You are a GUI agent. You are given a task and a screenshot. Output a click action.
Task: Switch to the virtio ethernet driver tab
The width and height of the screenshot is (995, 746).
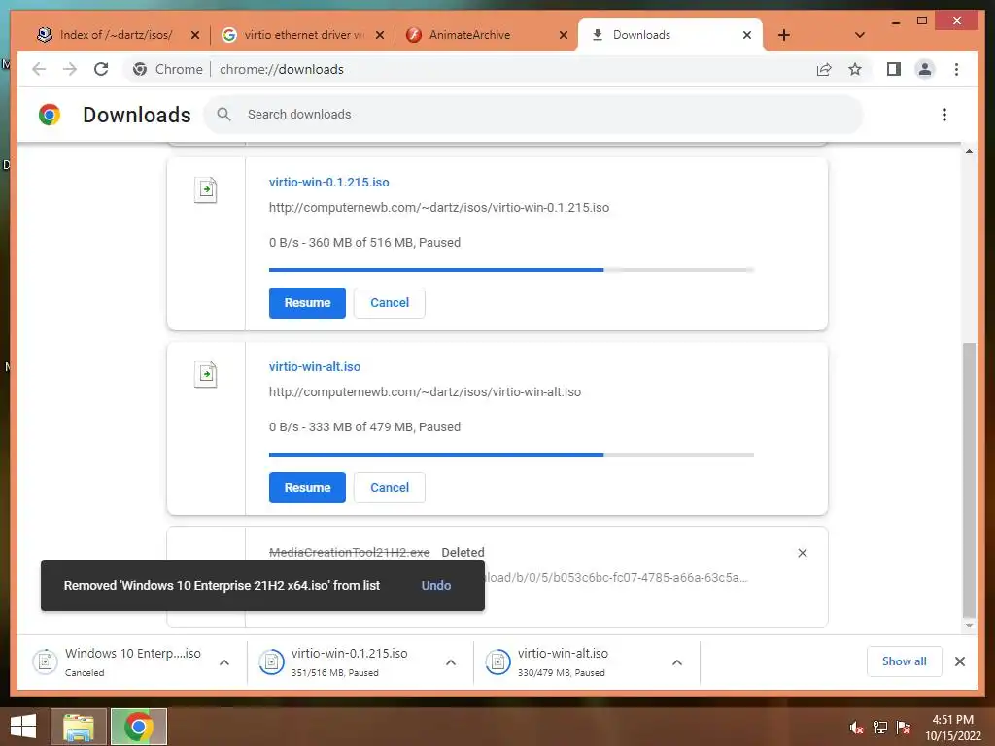coord(303,35)
